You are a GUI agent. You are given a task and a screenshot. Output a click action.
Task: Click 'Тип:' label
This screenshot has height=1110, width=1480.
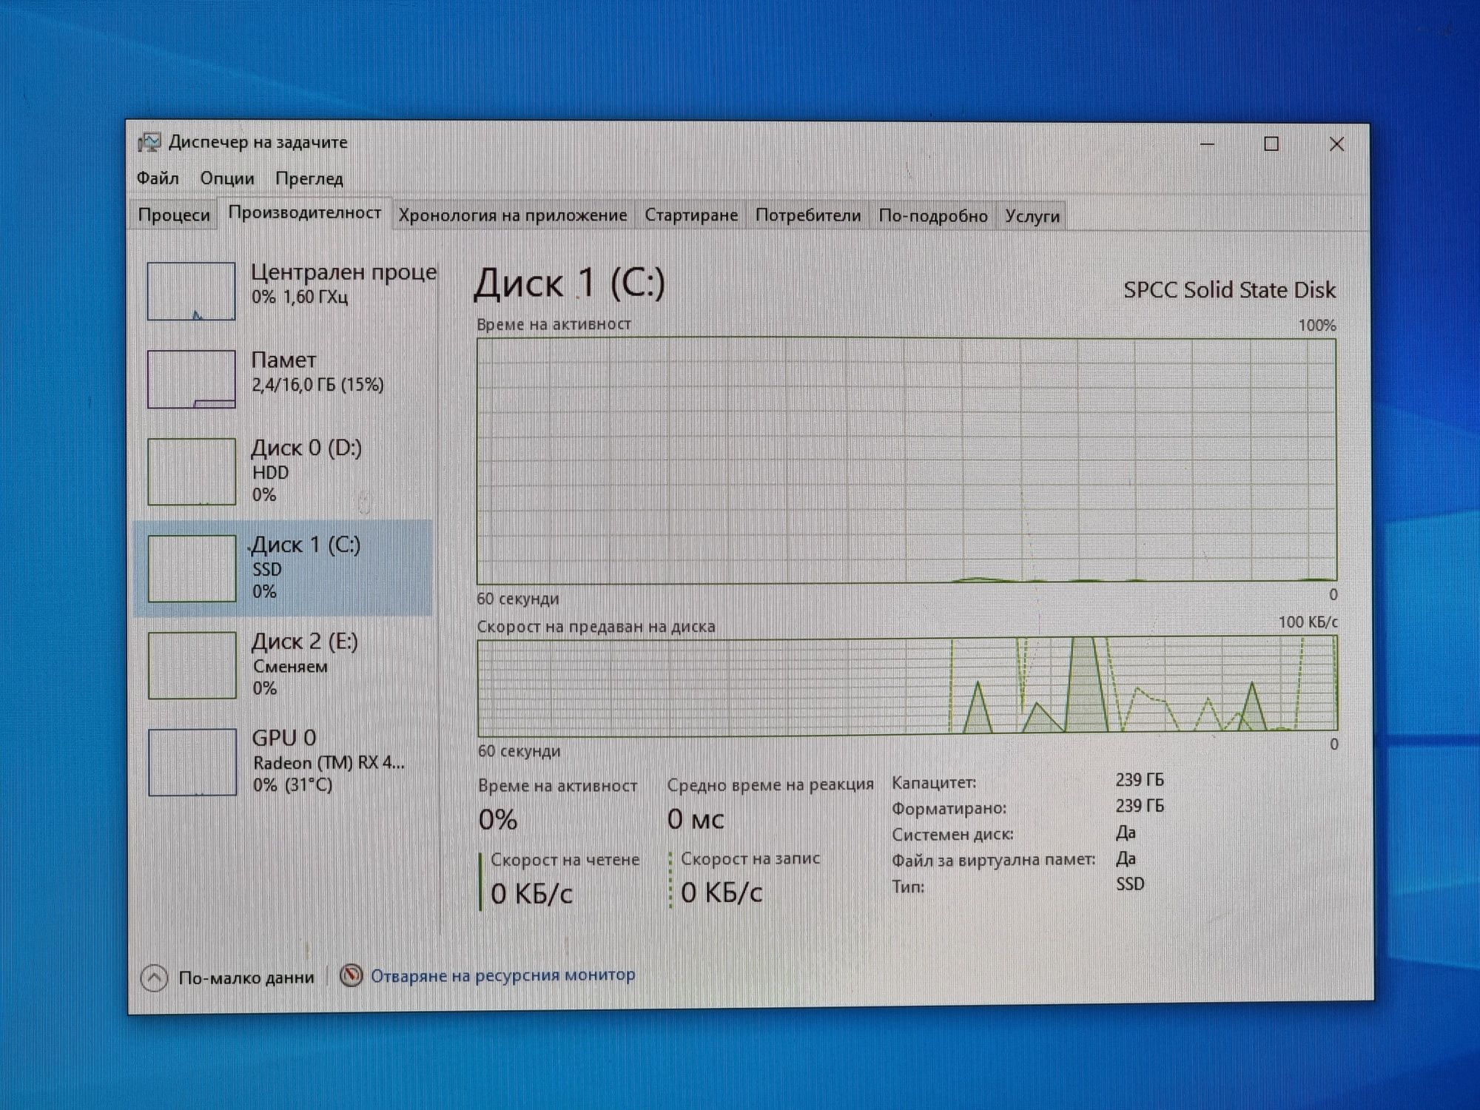(908, 887)
